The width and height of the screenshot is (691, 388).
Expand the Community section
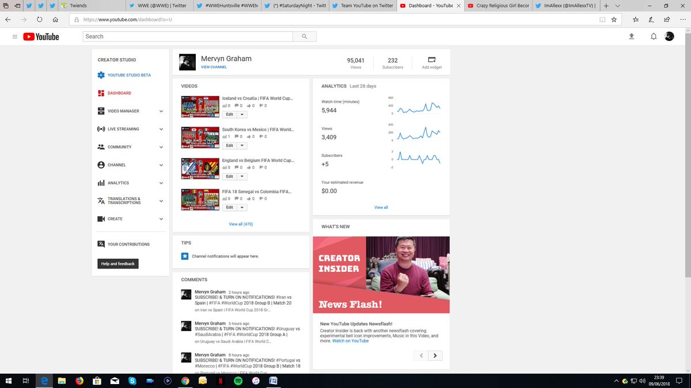tap(161, 147)
